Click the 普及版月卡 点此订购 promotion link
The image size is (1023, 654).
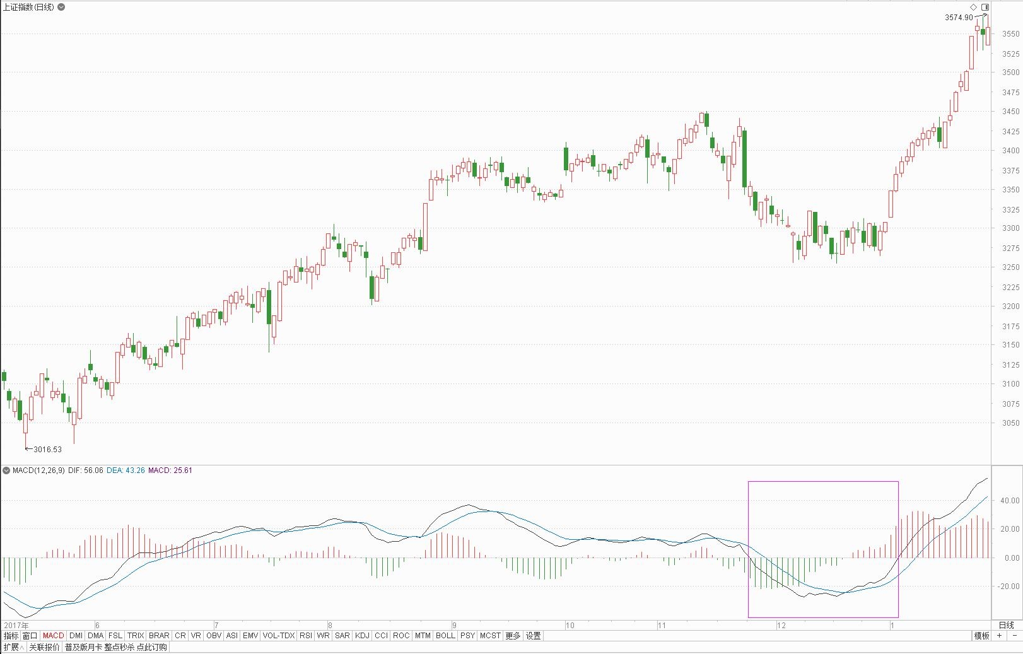coord(116,647)
